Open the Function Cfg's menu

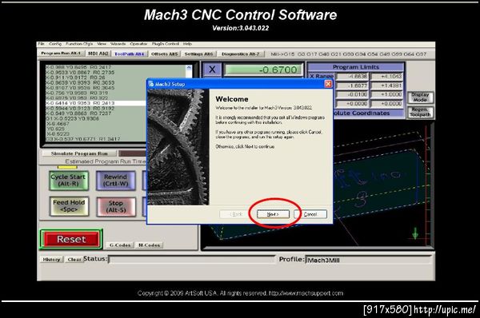(x=79, y=44)
